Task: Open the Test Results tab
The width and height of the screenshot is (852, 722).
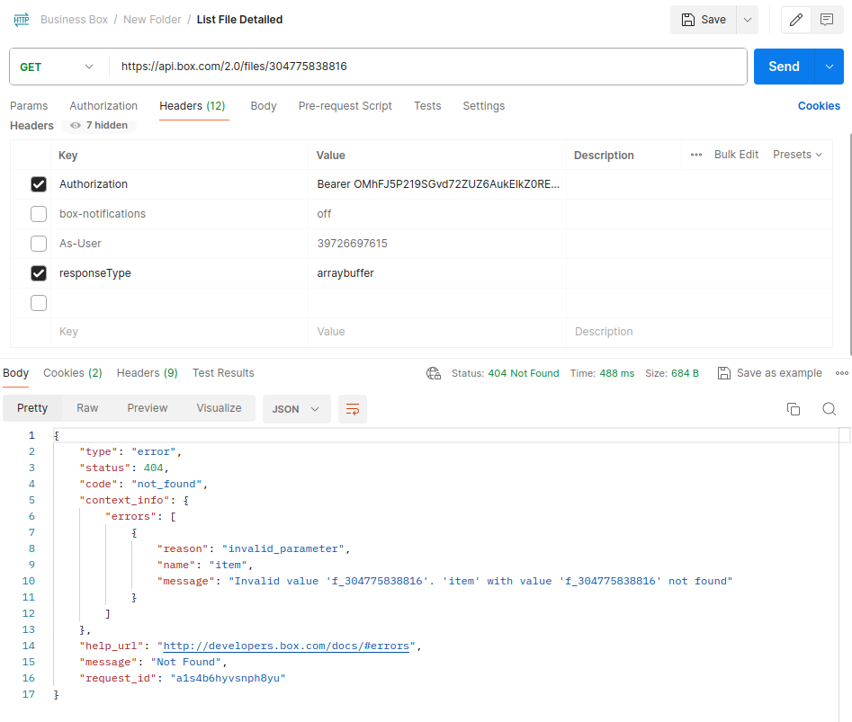Action: tap(223, 373)
